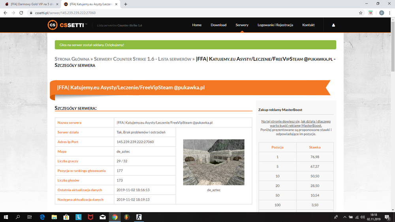This screenshot has width=395, height=222.
Task: Reload the page
Action: (x=21, y=13)
